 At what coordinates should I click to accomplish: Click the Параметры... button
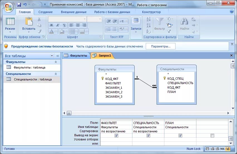point(161,46)
